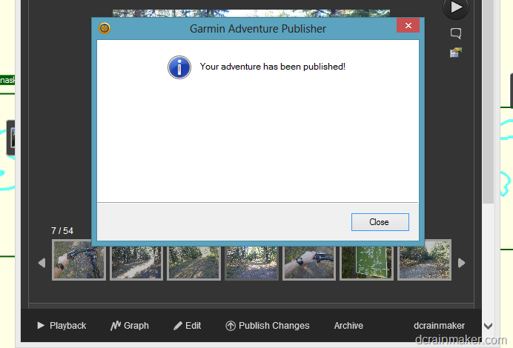Click the 7 / 54 photo counter

click(62, 231)
